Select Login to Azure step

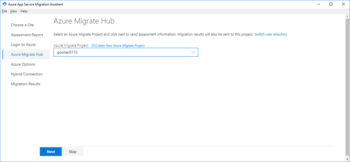(23, 45)
